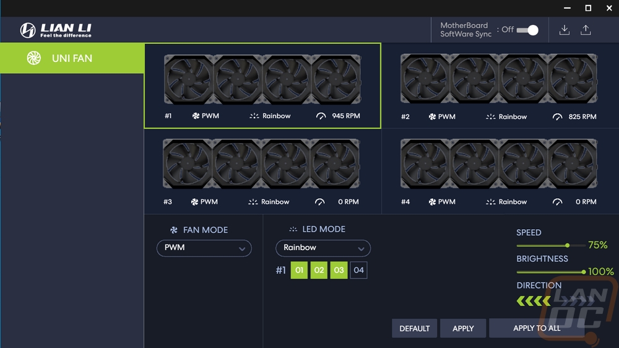The image size is (619, 348).
Task: Click the LED MODE heading icon
Action: tap(293, 229)
